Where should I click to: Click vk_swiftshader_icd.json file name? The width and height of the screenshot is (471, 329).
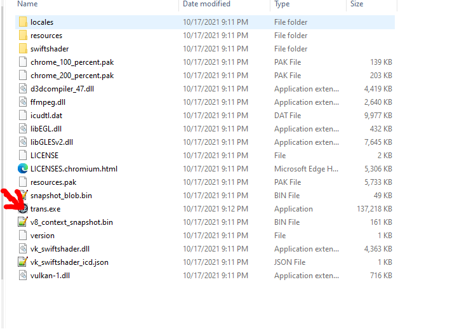tap(69, 262)
